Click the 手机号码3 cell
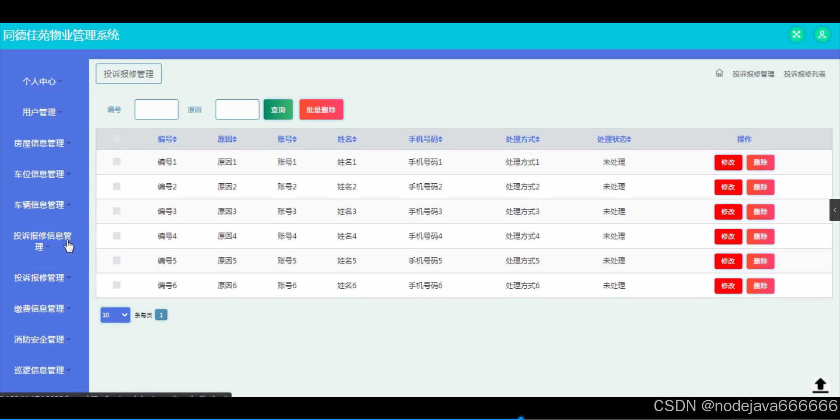Viewport: 840px width, 420px height. [425, 211]
